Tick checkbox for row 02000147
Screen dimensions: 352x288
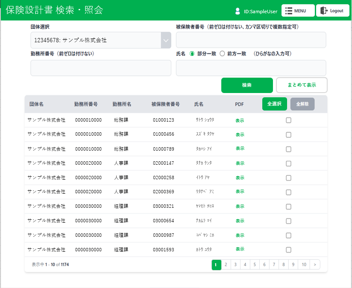[x=288, y=163]
